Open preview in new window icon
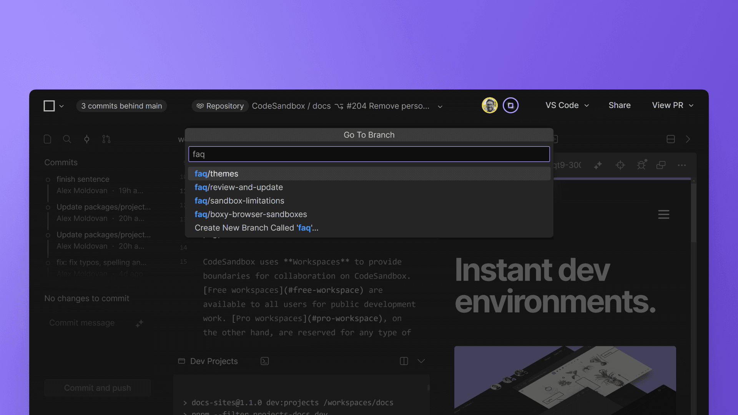 [x=661, y=165]
